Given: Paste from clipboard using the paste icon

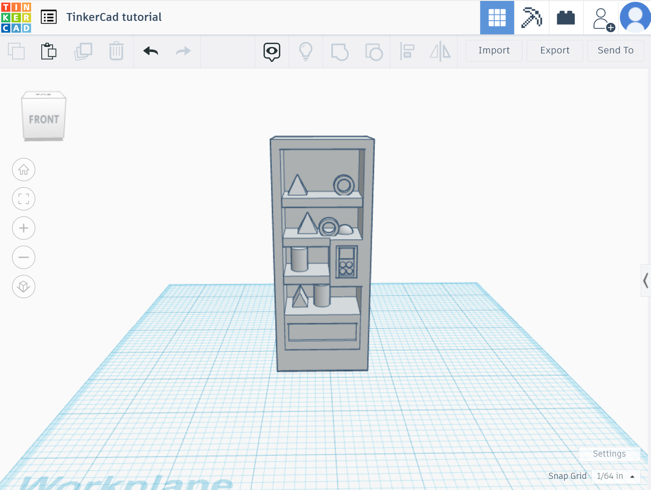Looking at the screenshot, I should point(49,51).
